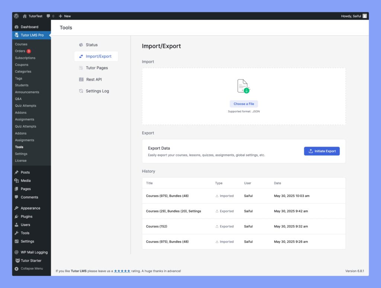
Task: Click the user avatar beside Howdy, Saiful
Action: pos(365,16)
